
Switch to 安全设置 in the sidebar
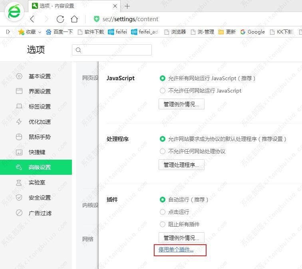click(x=40, y=198)
